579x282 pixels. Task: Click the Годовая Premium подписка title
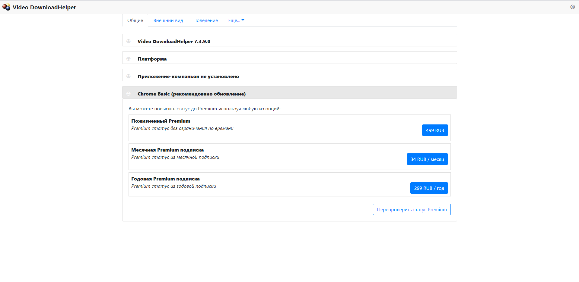point(165,179)
